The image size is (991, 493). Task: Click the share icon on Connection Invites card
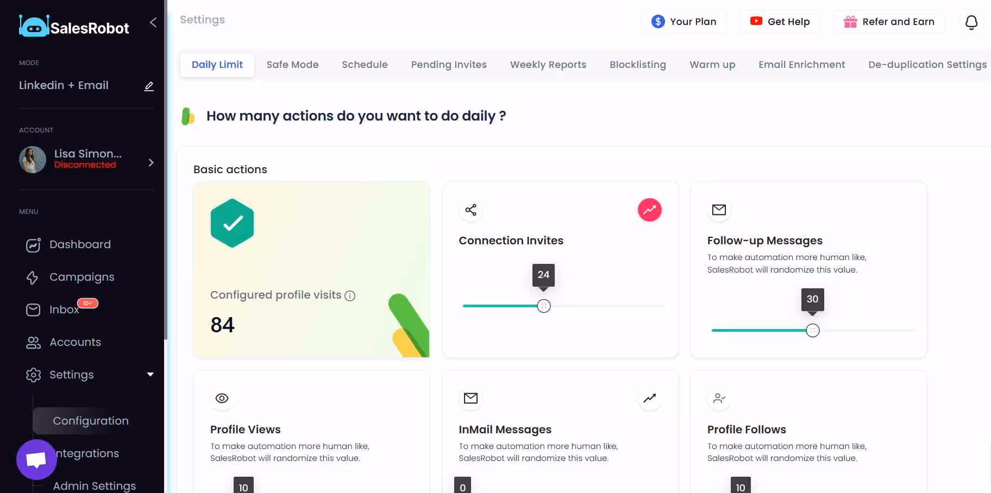click(x=471, y=210)
